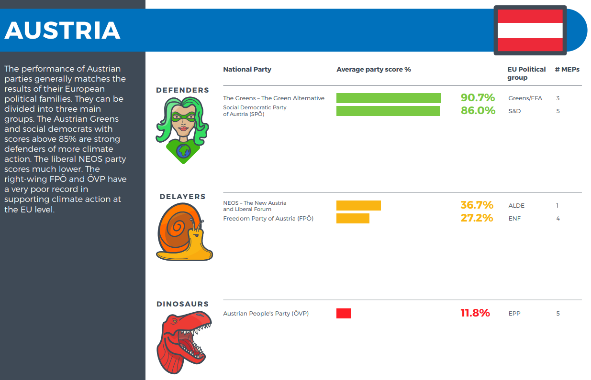
Task: Click the NEOS 36.7% orange score bar
Action: tap(358, 206)
